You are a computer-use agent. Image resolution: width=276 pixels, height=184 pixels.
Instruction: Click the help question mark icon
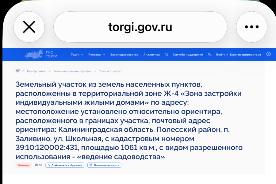click(268, 54)
